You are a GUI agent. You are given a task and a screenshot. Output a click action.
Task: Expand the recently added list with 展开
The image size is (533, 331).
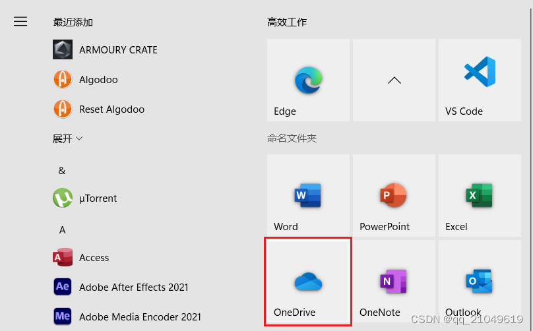click(x=67, y=138)
